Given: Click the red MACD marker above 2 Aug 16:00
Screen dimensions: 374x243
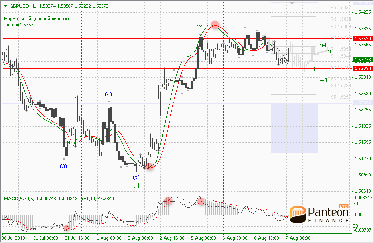Looking at the screenshot, I should point(168,201).
